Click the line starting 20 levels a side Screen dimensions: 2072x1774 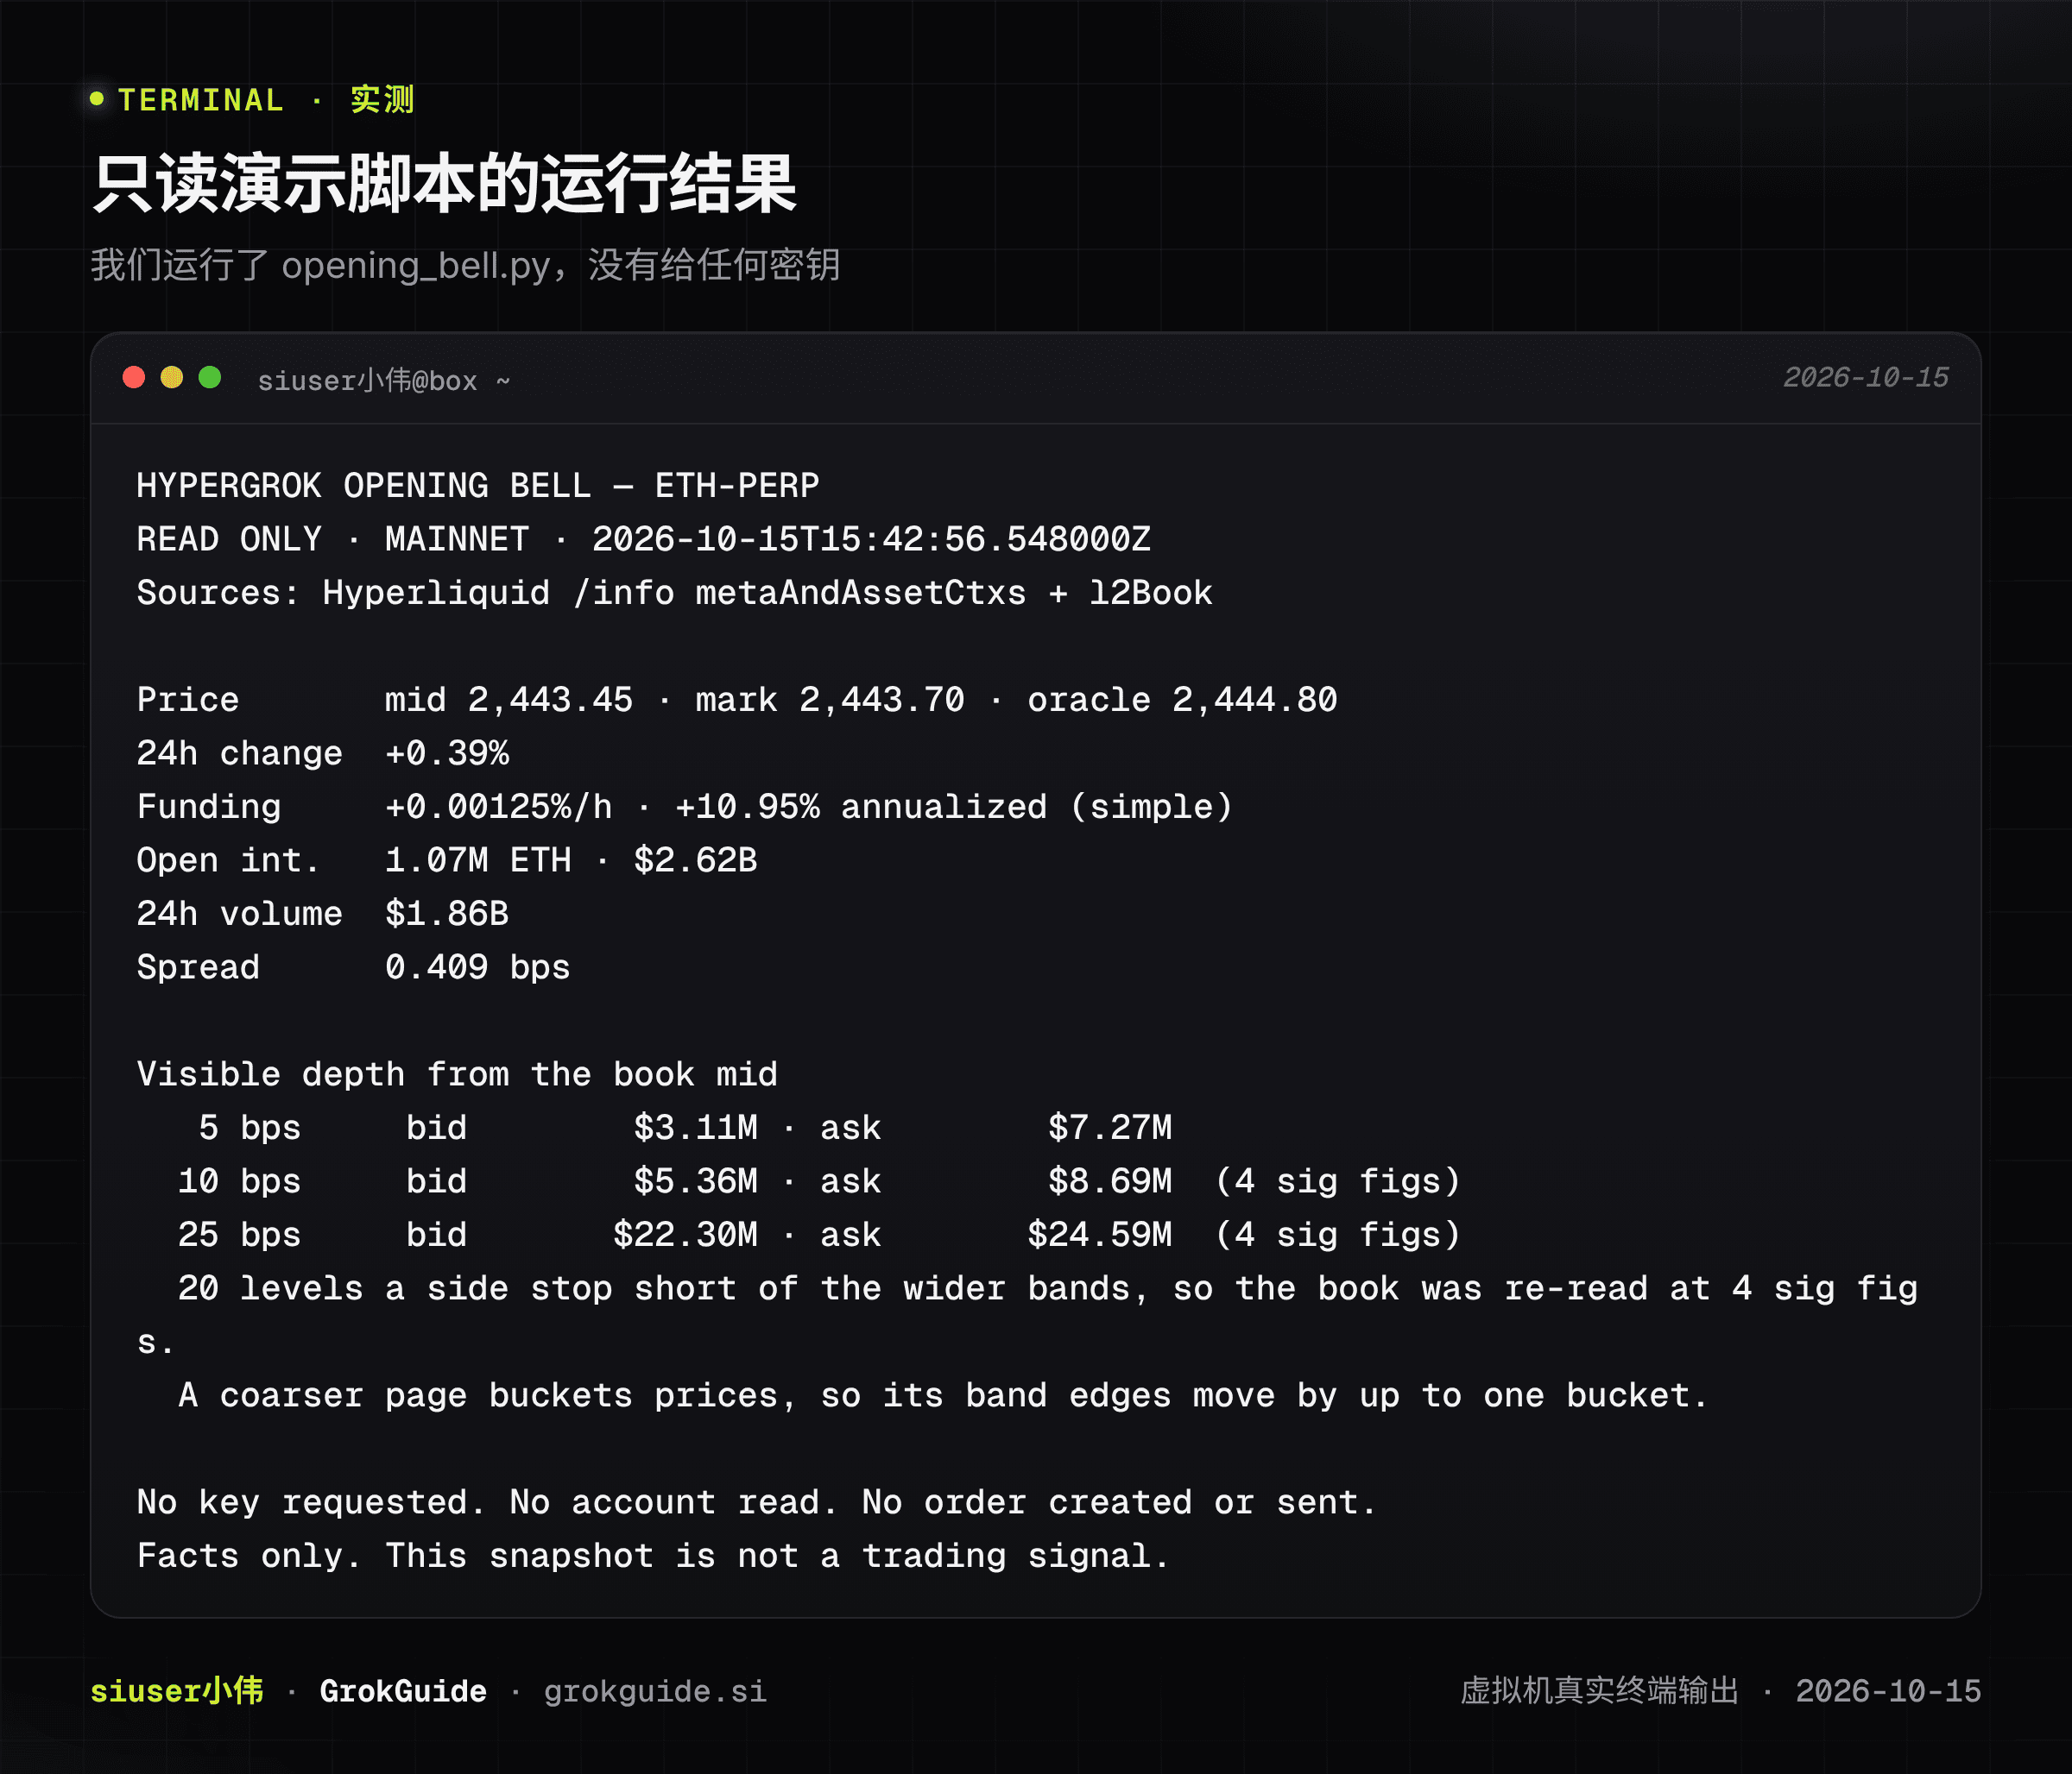click(1028, 1314)
